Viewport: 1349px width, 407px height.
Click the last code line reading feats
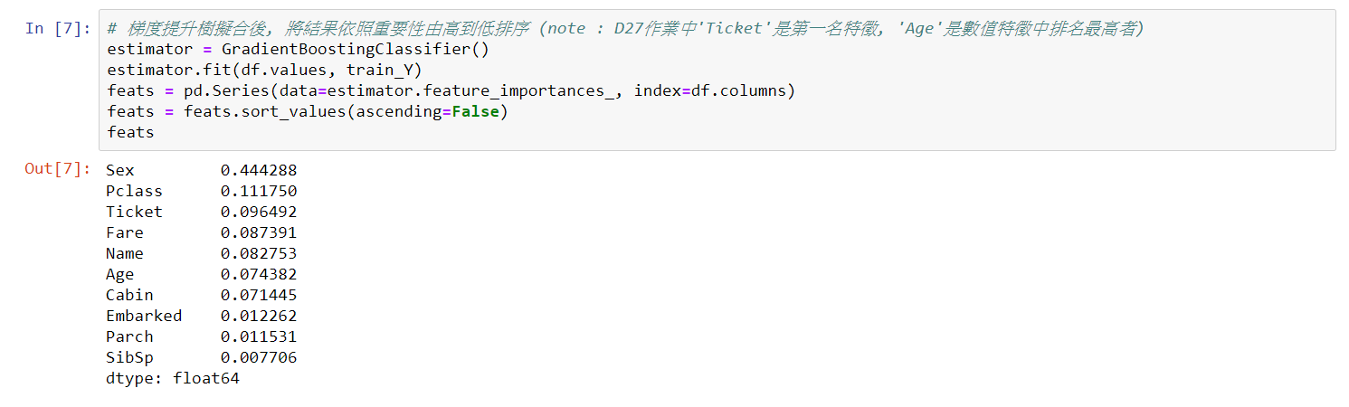point(130,132)
